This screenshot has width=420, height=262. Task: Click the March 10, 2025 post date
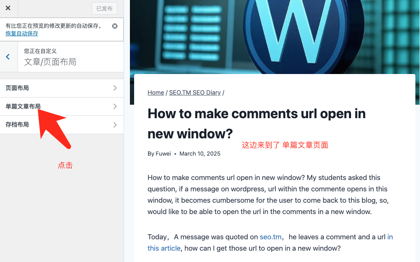click(200, 153)
